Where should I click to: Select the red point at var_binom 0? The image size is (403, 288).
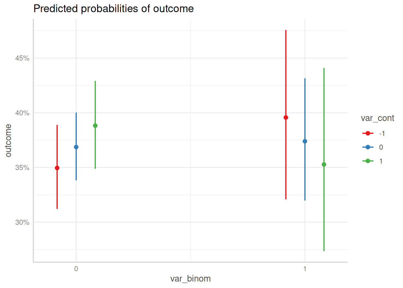coord(57,168)
